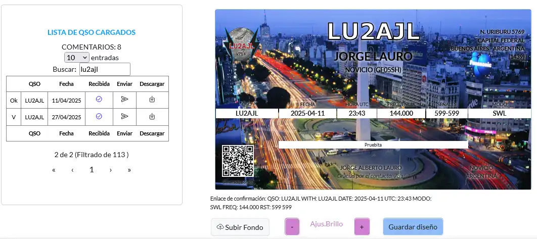Download the QSL dated 11/04/2025
The height and width of the screenshot is (239, 537).
[152, 100]
